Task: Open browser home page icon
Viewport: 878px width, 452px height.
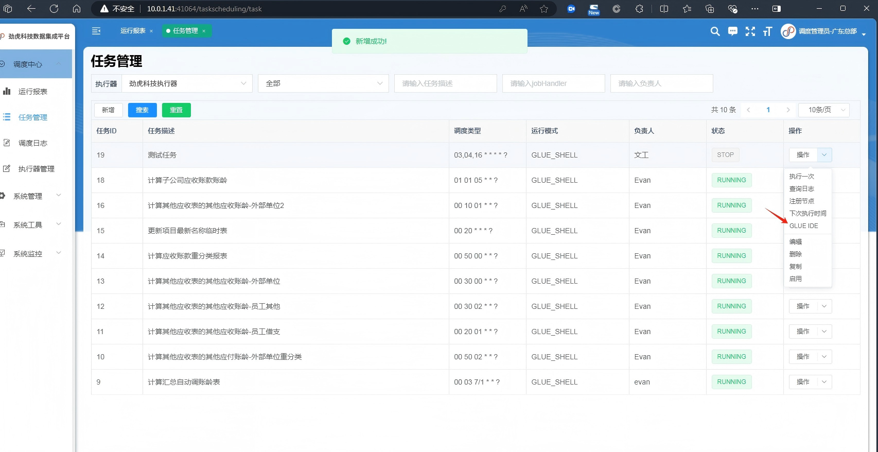Action: 77,9
